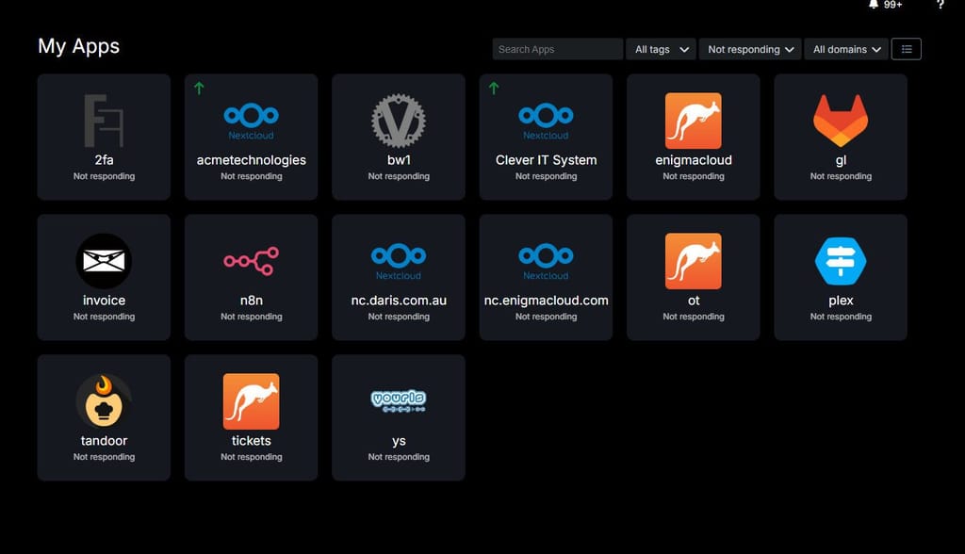Open the enigmacloud kangaroo icon
This screenshot has width=965, height=554.
694,121
